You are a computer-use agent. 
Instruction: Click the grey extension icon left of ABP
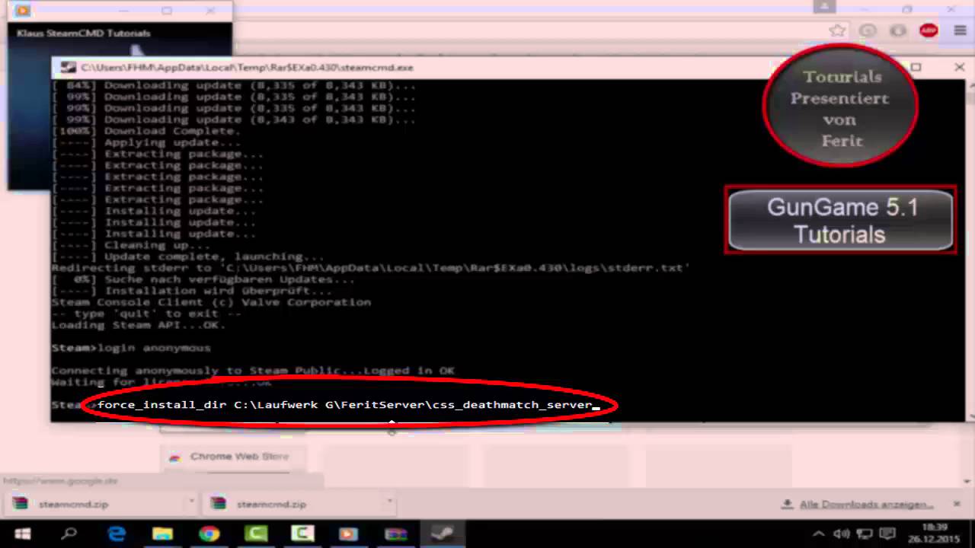[898, 30]
